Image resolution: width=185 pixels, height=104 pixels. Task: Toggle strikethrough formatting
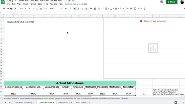(x=82, y=9)
